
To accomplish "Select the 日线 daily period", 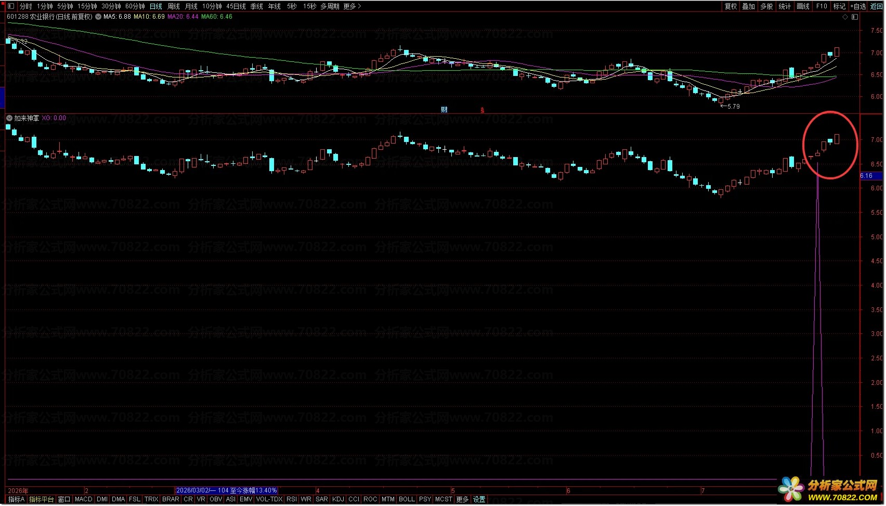I will point(155,6).
